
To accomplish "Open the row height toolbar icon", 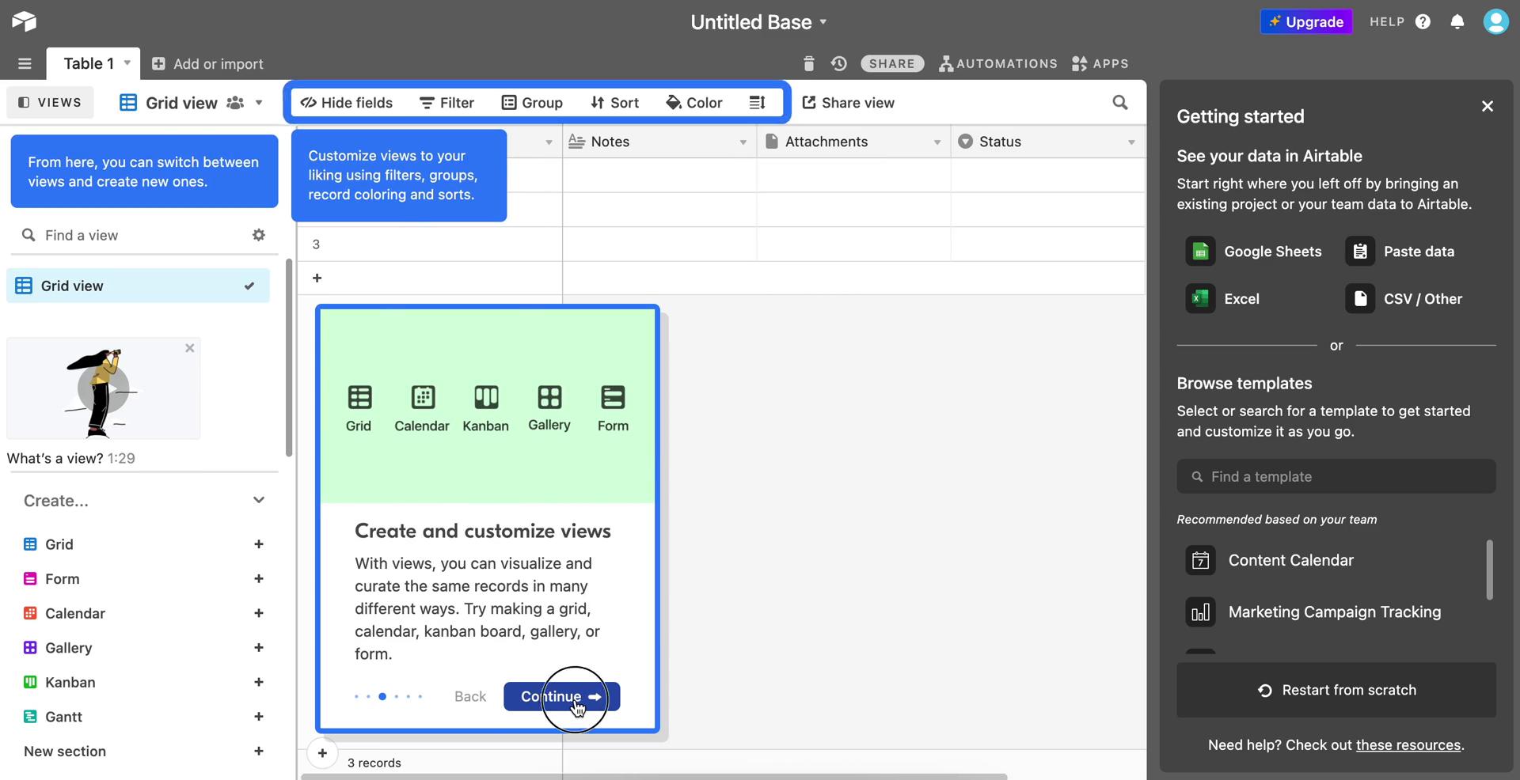I will (x=757, y=102).
